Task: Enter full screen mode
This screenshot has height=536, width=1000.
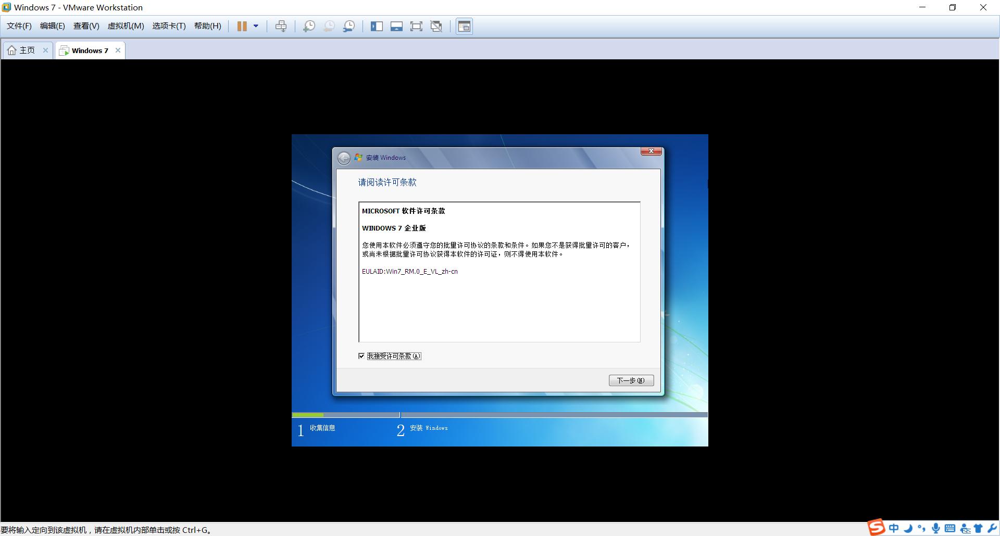Action: tap(416, 27)
